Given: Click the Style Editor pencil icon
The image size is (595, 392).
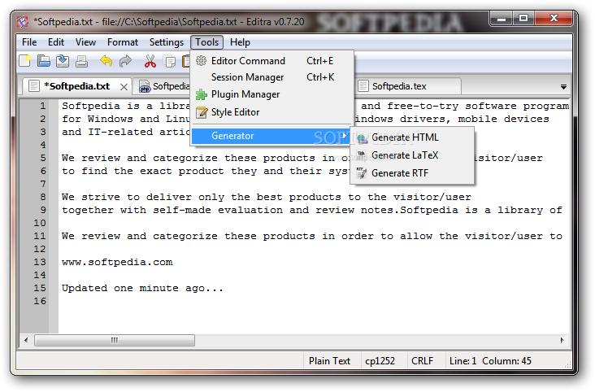Looking at the screenshot, I should tap(202, 112).
